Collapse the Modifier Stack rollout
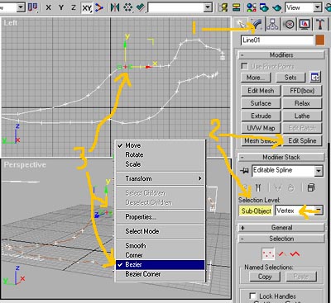The width and height of the screenshot is (331, 303). pyautogui.click(x=281, y=157)
